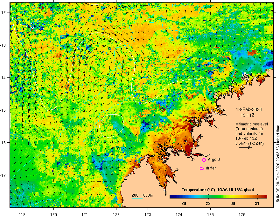Click the longitude label 126
The height and width of the screenshot is (217, 280).
pos(242,214)
